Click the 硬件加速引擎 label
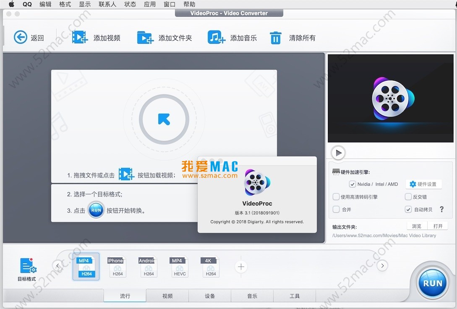 (355, 172)
